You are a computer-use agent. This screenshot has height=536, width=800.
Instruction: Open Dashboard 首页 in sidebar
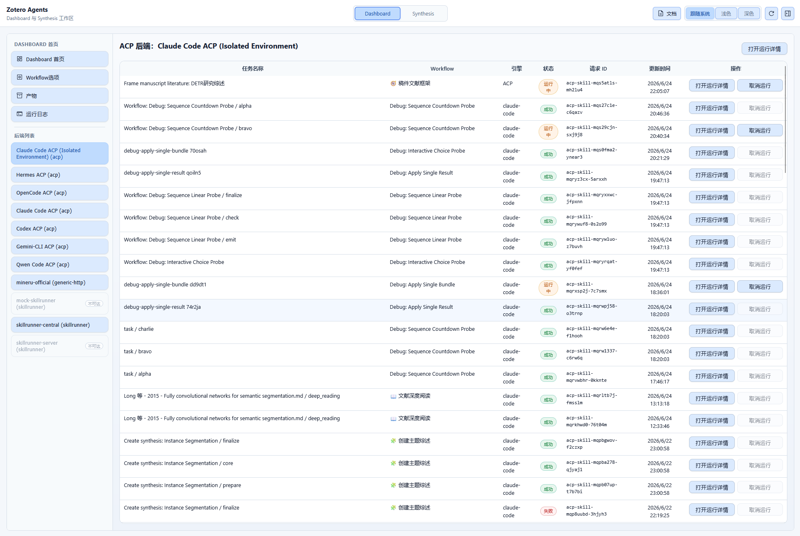point(60,59)
